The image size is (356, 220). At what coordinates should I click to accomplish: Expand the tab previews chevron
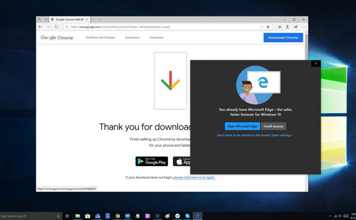[x=100, y=19]
